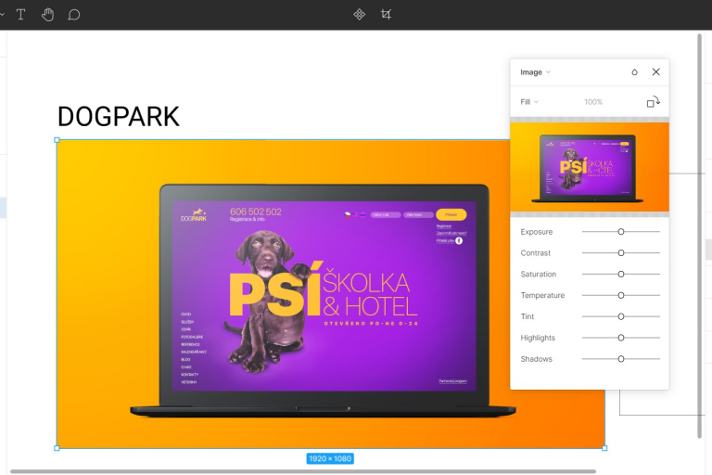Select the Hand tool

(x=47, y=15)
